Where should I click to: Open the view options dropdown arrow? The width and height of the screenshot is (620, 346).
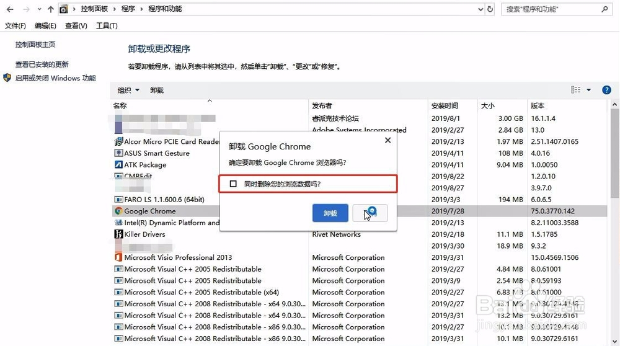click(x=589, y=90)
